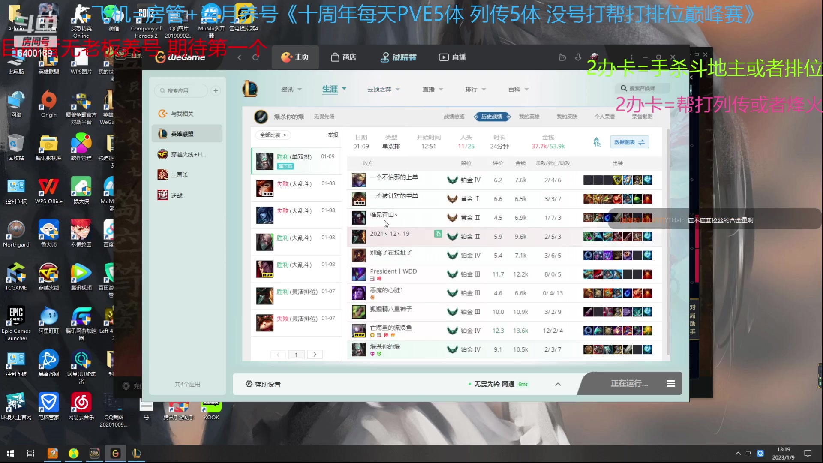823x463 pixels.
Task: Click the page 1 pagination button
Action: (297, 355)
